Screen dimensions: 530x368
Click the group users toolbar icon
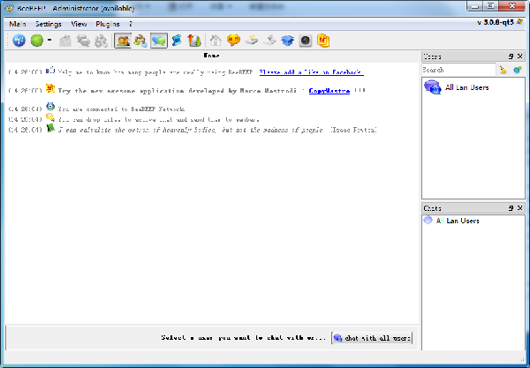click(141, 41)
